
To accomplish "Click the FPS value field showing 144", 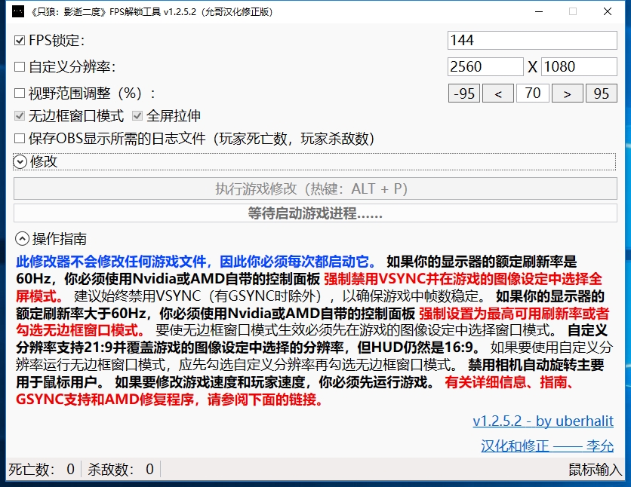I will pyautogui.click(x=532, y=40).
